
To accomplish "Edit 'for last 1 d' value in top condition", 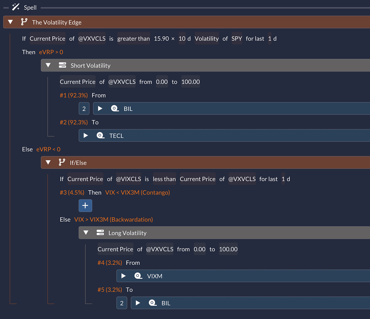I will click(x=270, y=39).
